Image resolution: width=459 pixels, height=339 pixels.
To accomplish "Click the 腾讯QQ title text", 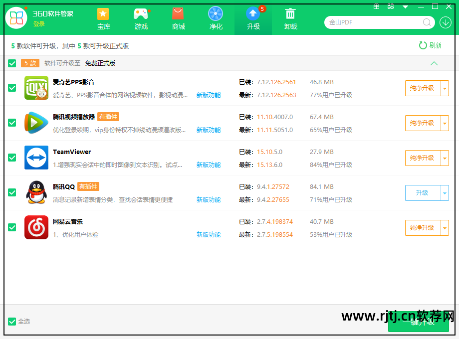I will 64,186.
